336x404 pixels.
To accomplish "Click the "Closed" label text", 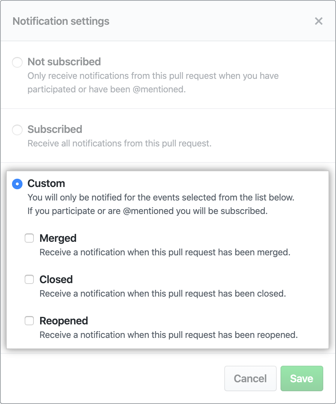I will click(x=56, y=280).
